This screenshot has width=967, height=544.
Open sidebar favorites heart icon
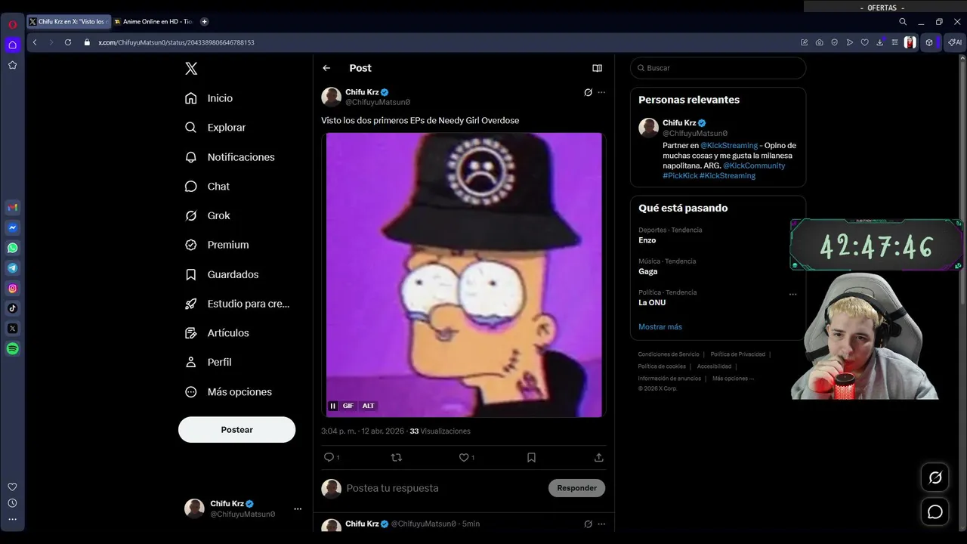pyautogui.click(x=12, y=487)
